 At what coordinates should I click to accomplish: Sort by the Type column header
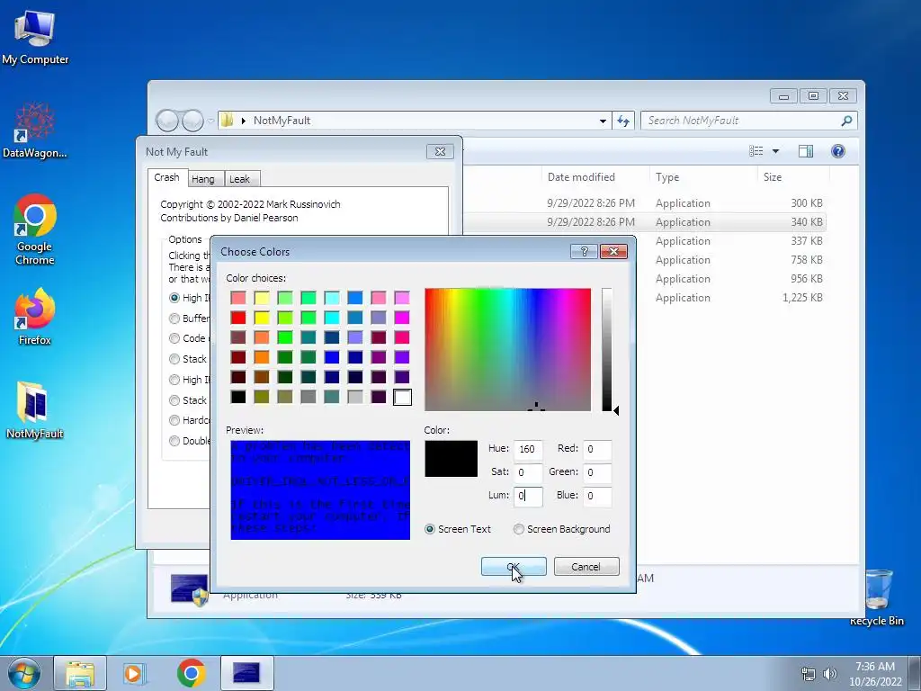click(x=667, y=177)
